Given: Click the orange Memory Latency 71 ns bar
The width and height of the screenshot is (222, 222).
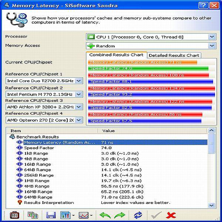Looking at the screenshot, I should click(142, 62).
